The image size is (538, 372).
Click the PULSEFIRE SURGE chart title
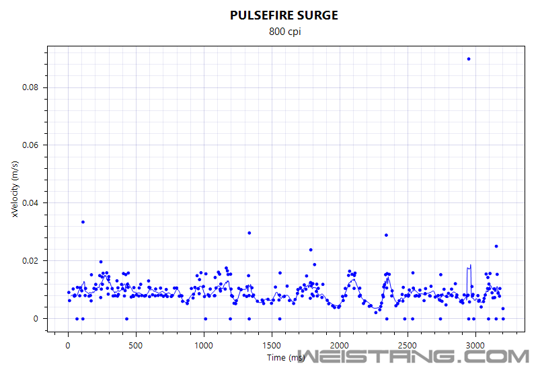tap(284, 15)
